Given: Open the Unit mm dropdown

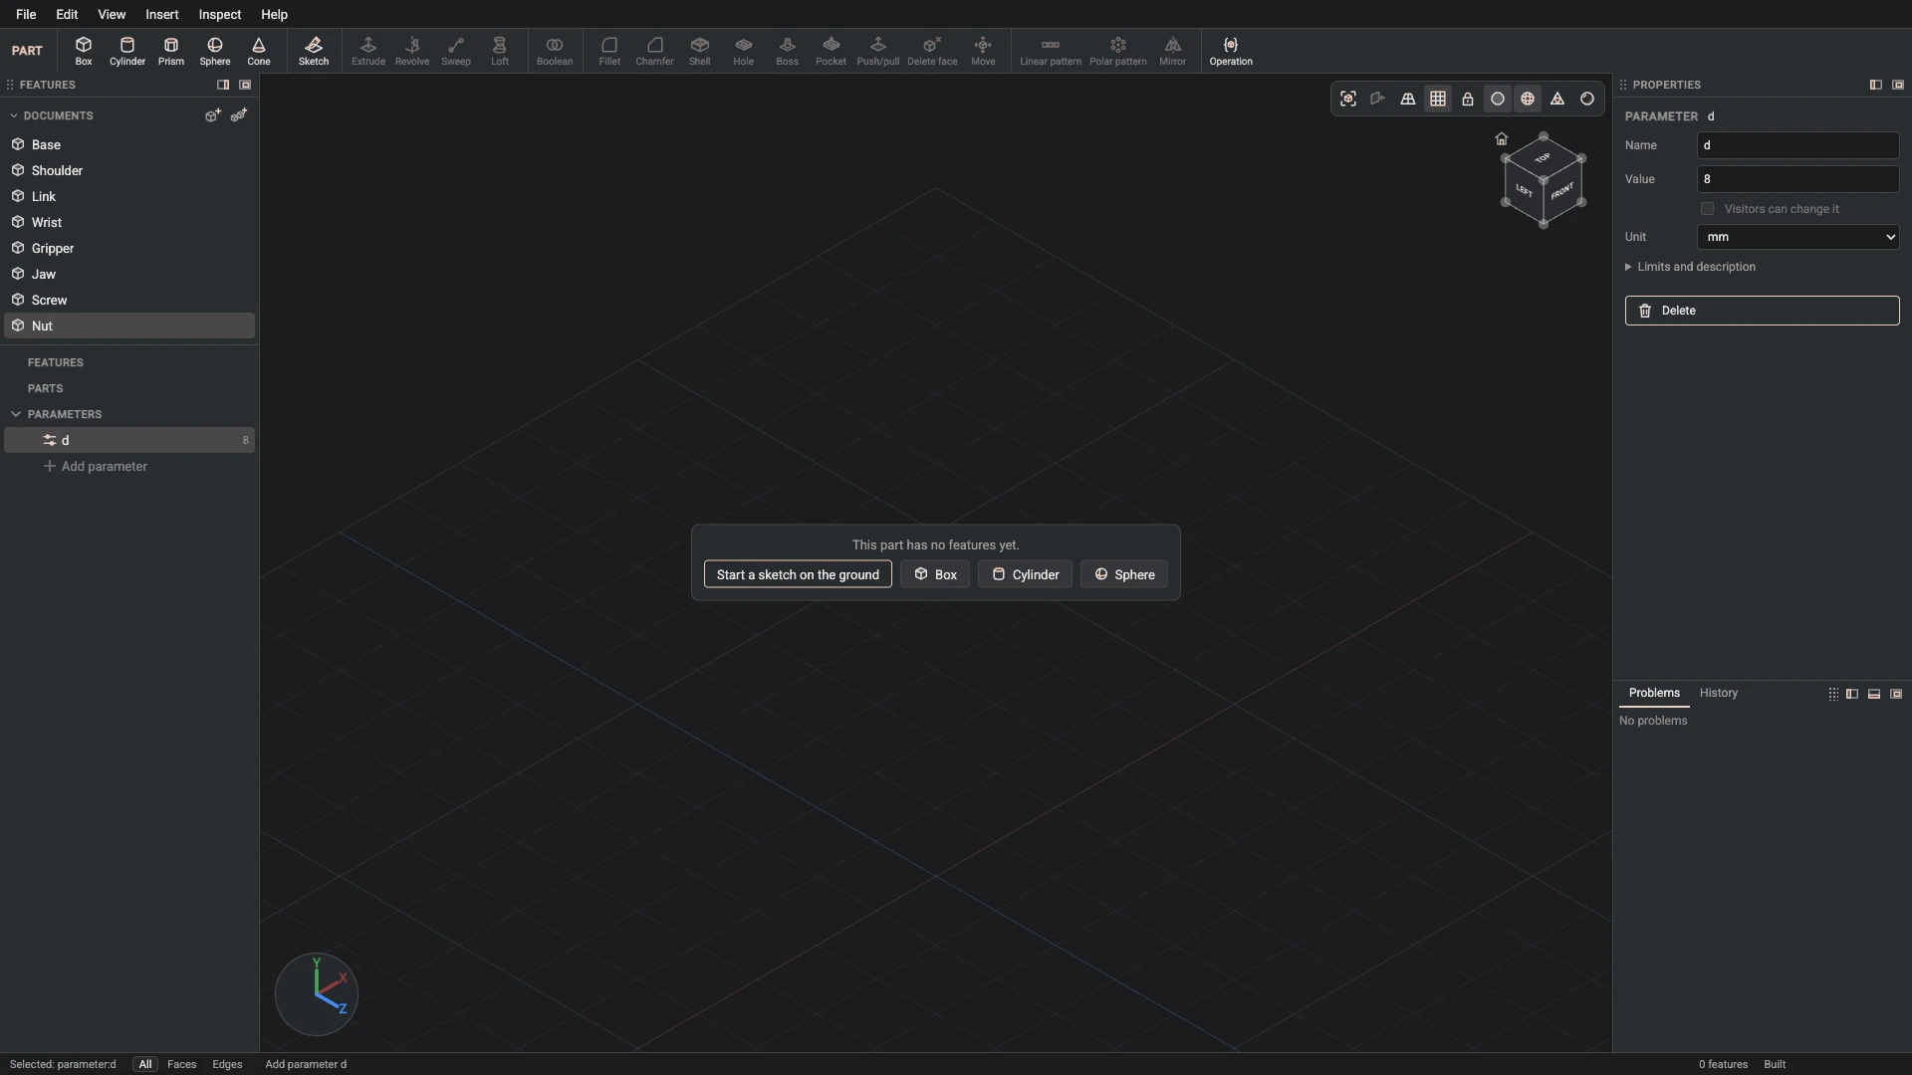Looking at the screenshot, I should tap(1798, 237).
